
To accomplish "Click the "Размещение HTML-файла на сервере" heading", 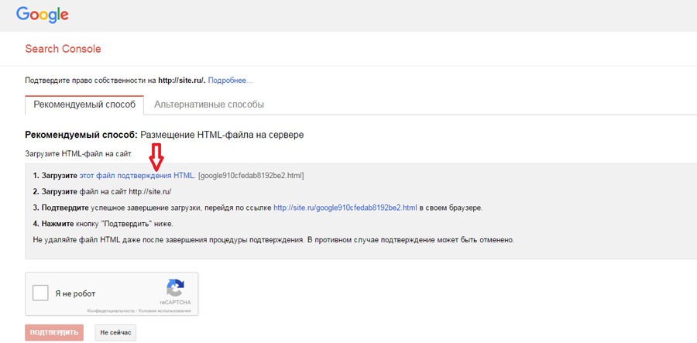I will [x=222, y=135].
